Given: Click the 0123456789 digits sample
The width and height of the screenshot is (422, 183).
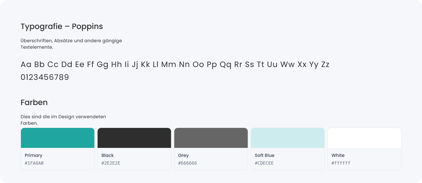Looking at the screenshot, I should (45, 78).
